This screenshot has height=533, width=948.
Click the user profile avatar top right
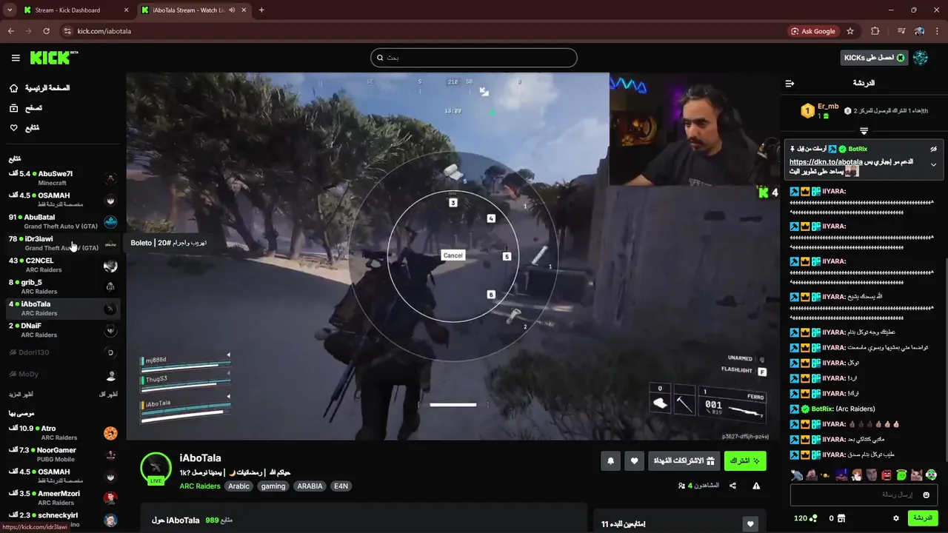point(921,58)
